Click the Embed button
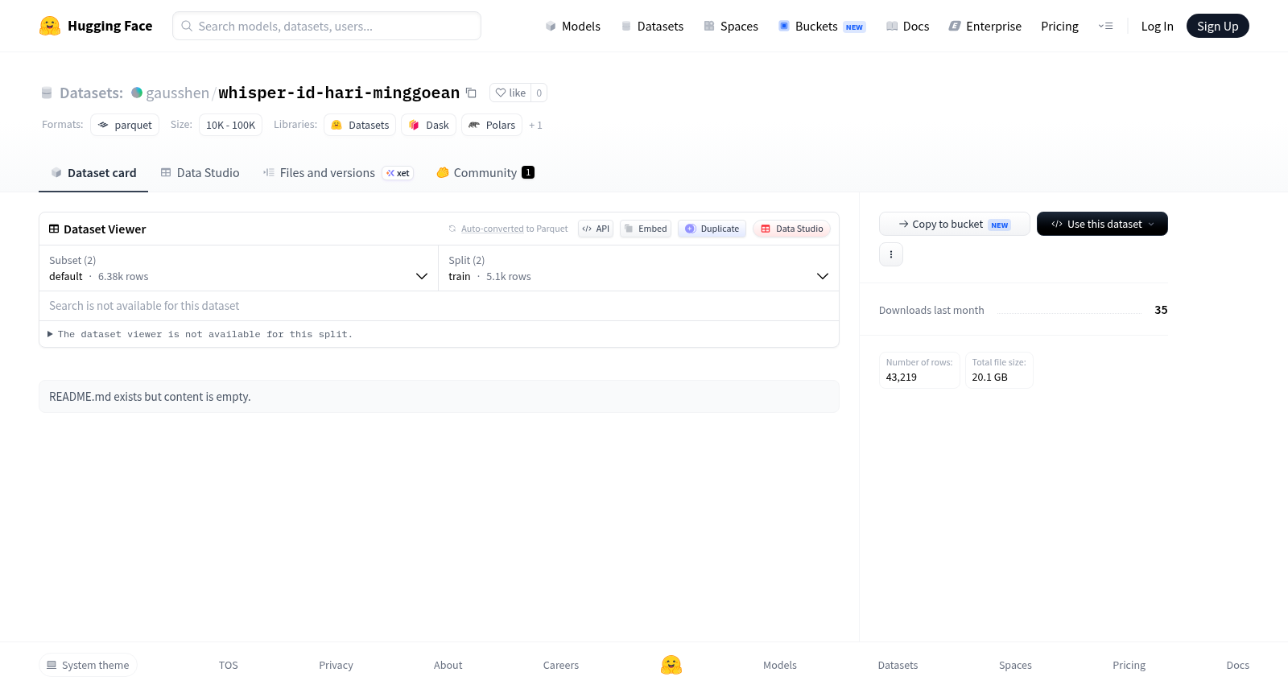The width and height of the screenshot is (1288, 693). (646, 229)
